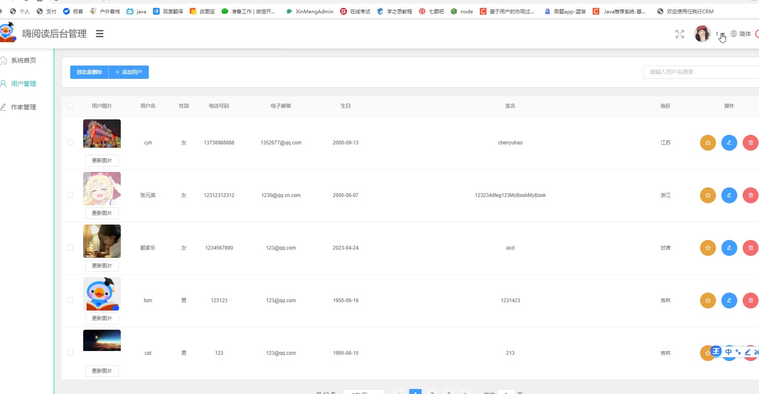The height and width of the screenshot is (394, 759).
Task: Toggle the IME 中 language mode
Action: coord(728,352)
